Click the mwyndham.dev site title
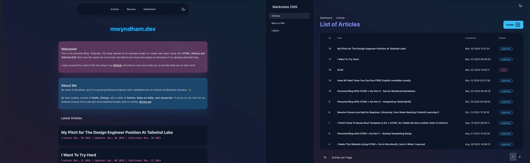The image size is (530, 163). coord(133,30)
